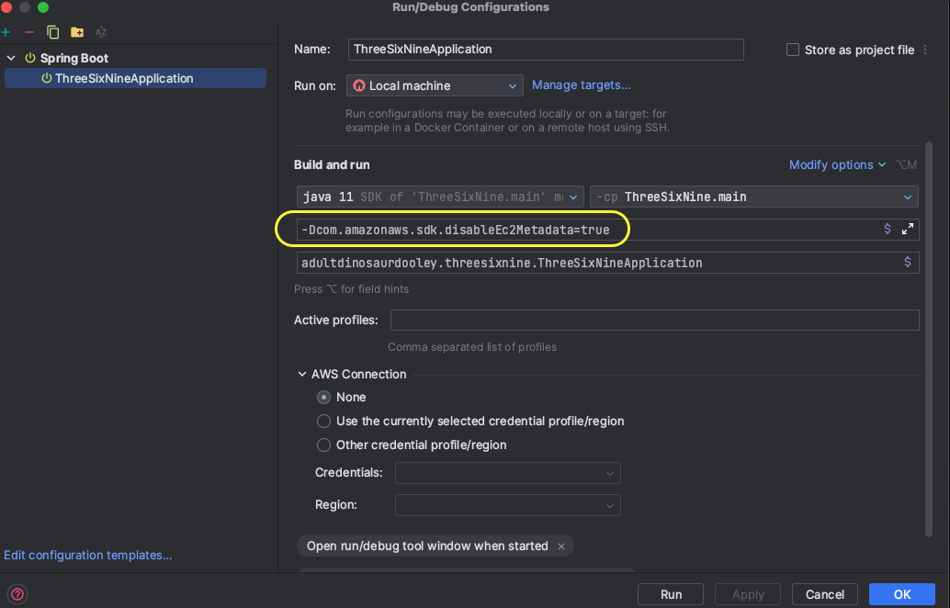This screenshot has width=950, height=608.
Task: Collapse the AWS Connection section
Action: pyautogui.click(x=302, y=374)
